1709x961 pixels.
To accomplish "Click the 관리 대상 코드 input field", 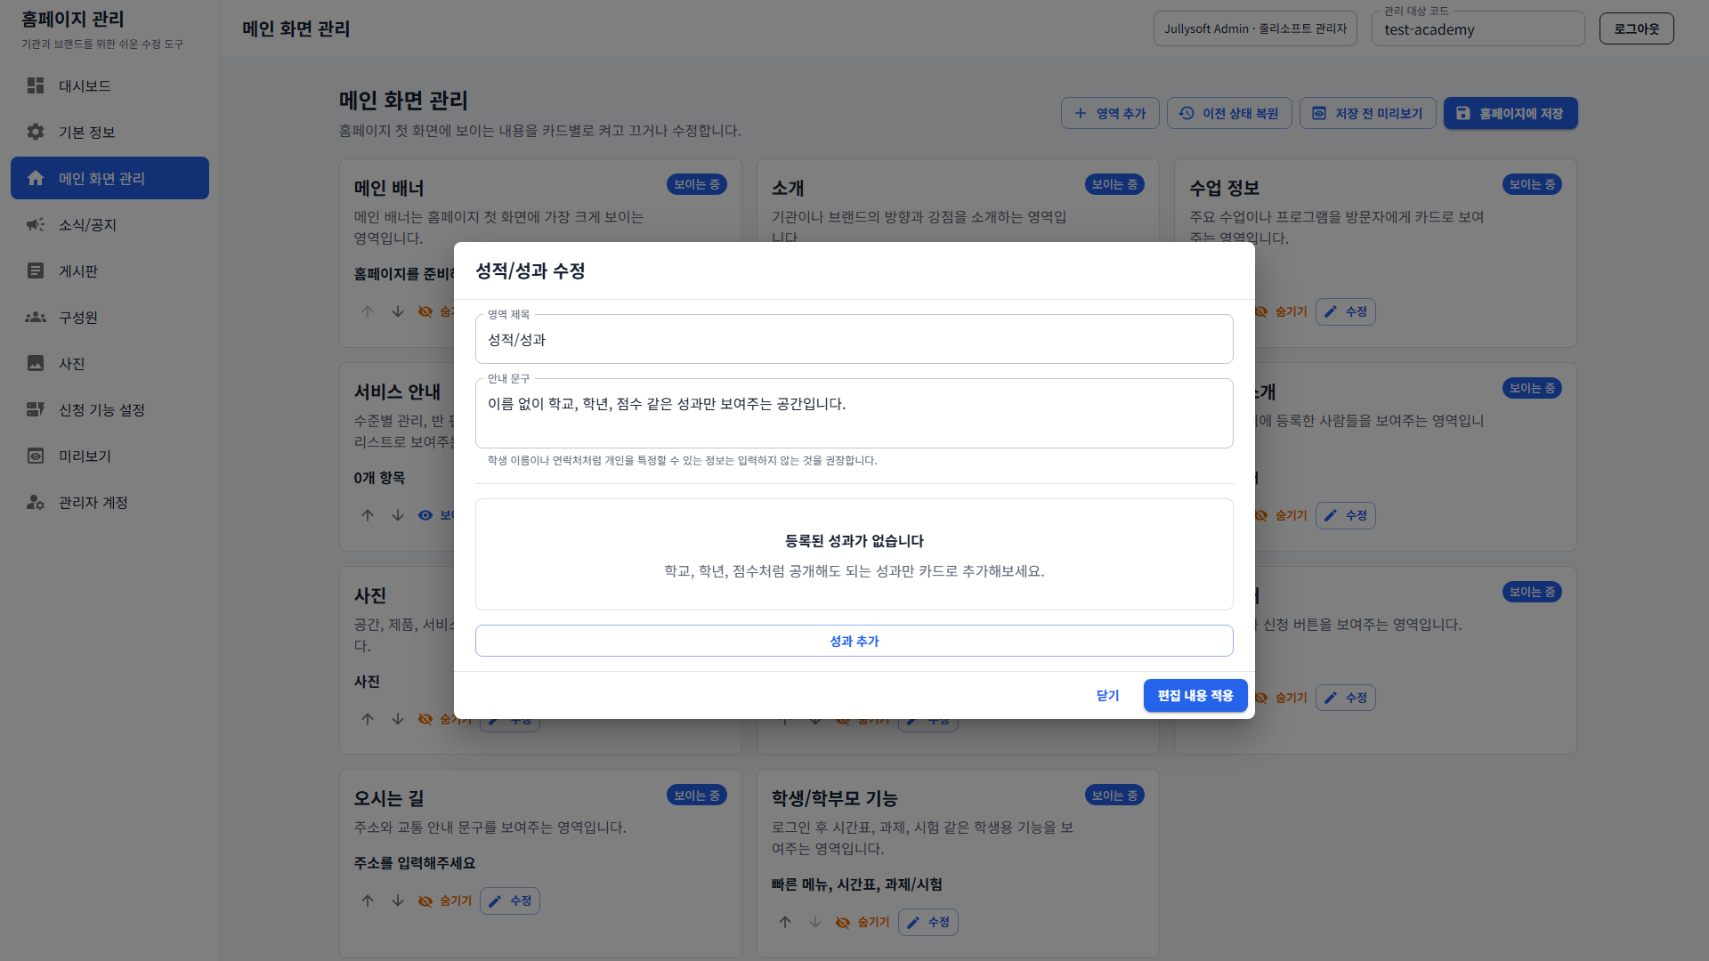I will point(1478,29).
